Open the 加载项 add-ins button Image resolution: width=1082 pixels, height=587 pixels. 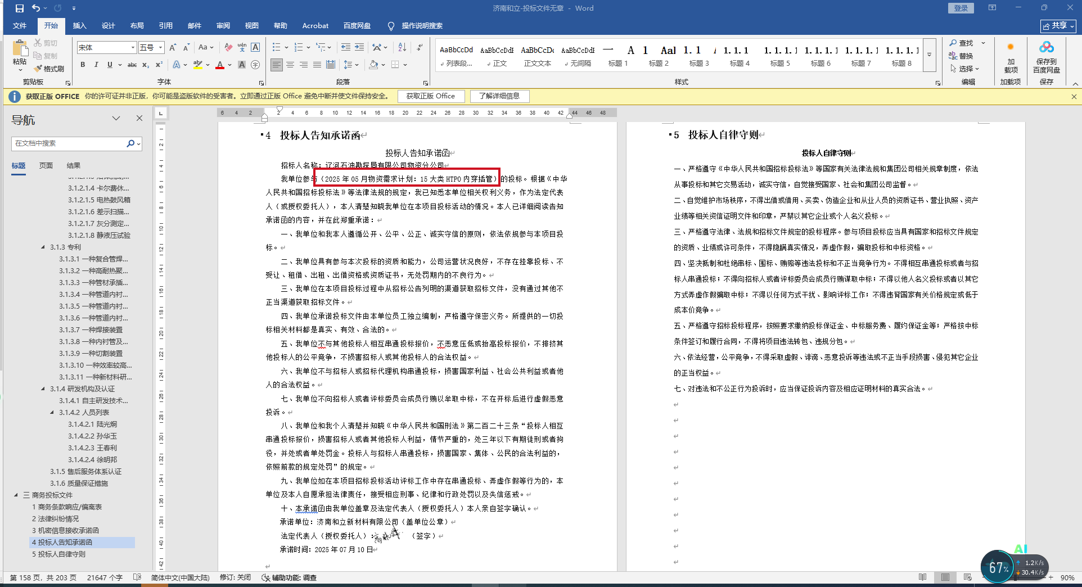coord(1011,57)
